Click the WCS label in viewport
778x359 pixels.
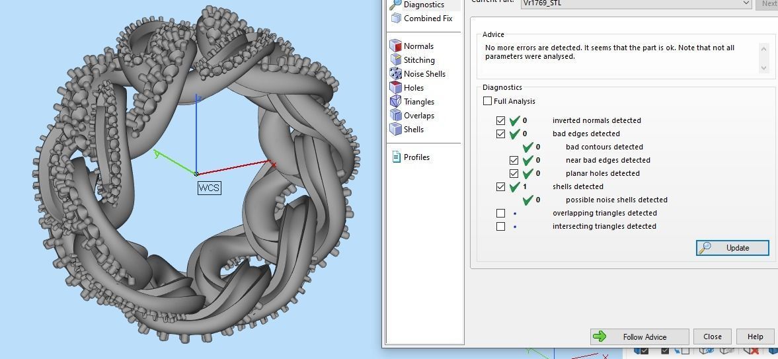(210, 188)
